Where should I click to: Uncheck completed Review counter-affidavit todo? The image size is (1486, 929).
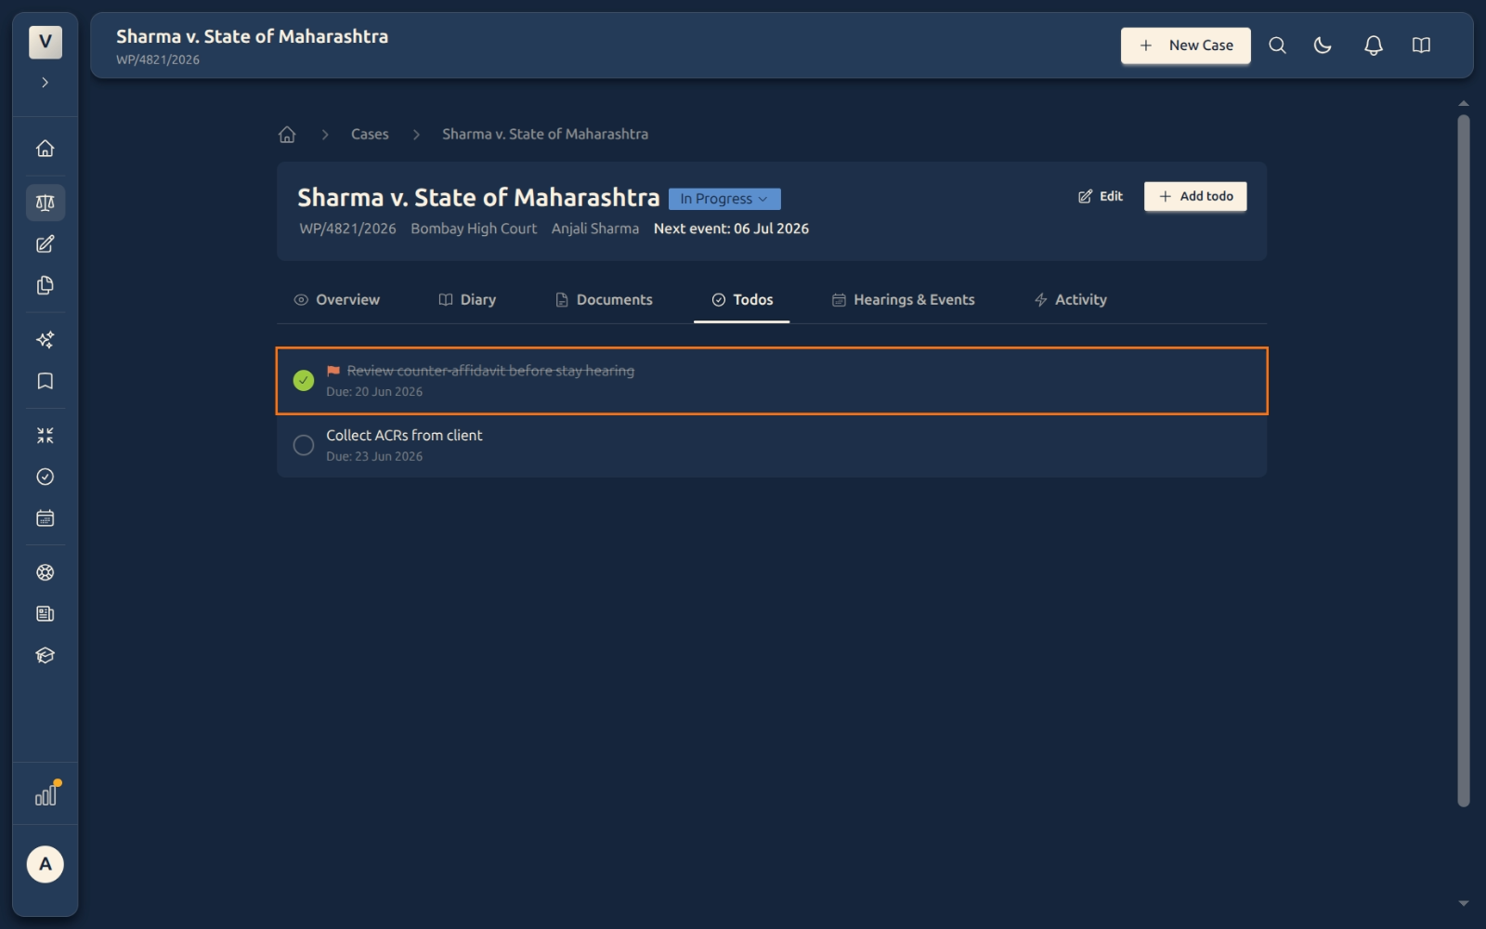304,380
